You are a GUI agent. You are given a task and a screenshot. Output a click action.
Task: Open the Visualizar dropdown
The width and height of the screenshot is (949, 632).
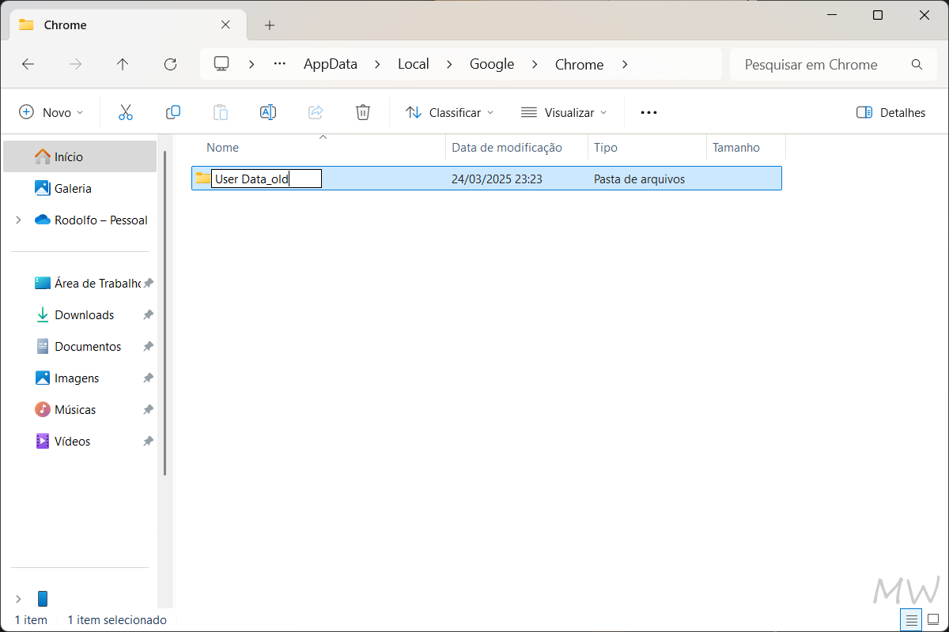(x=563, y=111)
